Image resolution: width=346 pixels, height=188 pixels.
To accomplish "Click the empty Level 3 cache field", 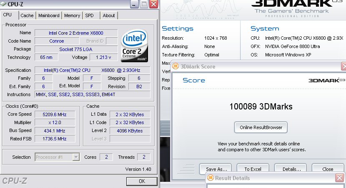I will pyautogui.click(x=130, y=139).
